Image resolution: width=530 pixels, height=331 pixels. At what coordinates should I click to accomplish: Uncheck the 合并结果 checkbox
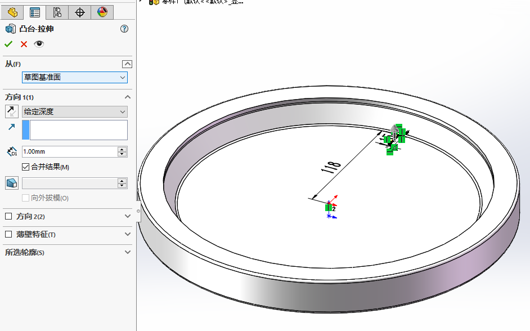25,167
